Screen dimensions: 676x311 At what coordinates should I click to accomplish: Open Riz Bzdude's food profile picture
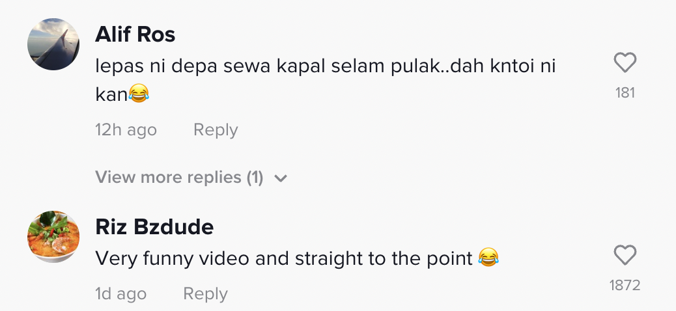point(53,237)
